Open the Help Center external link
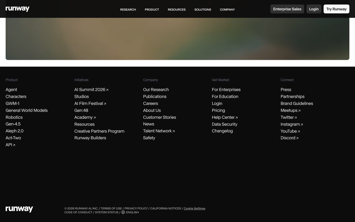The height and width of the screenshot is (222, 355). point(225,117)
